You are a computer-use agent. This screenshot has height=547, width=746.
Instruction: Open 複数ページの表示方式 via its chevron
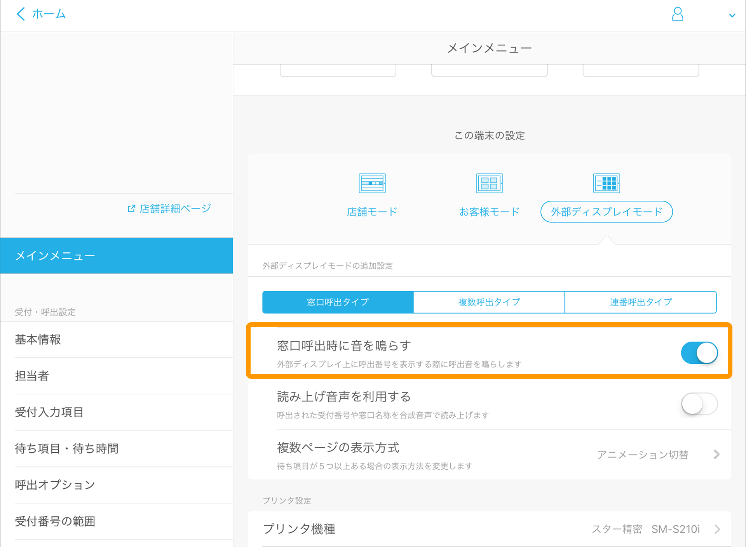tap(716, 455)
